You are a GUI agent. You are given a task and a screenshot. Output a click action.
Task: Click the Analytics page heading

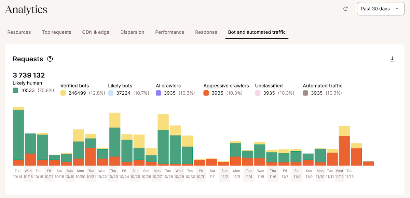(x=26, y=10)
